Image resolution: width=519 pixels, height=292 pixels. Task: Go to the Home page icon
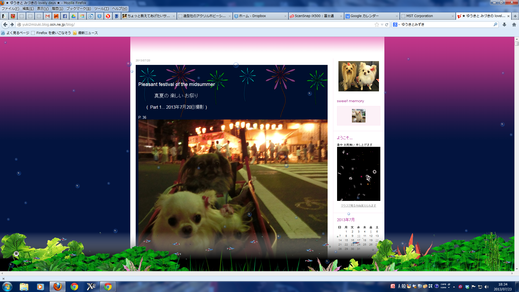click(514, 25)
